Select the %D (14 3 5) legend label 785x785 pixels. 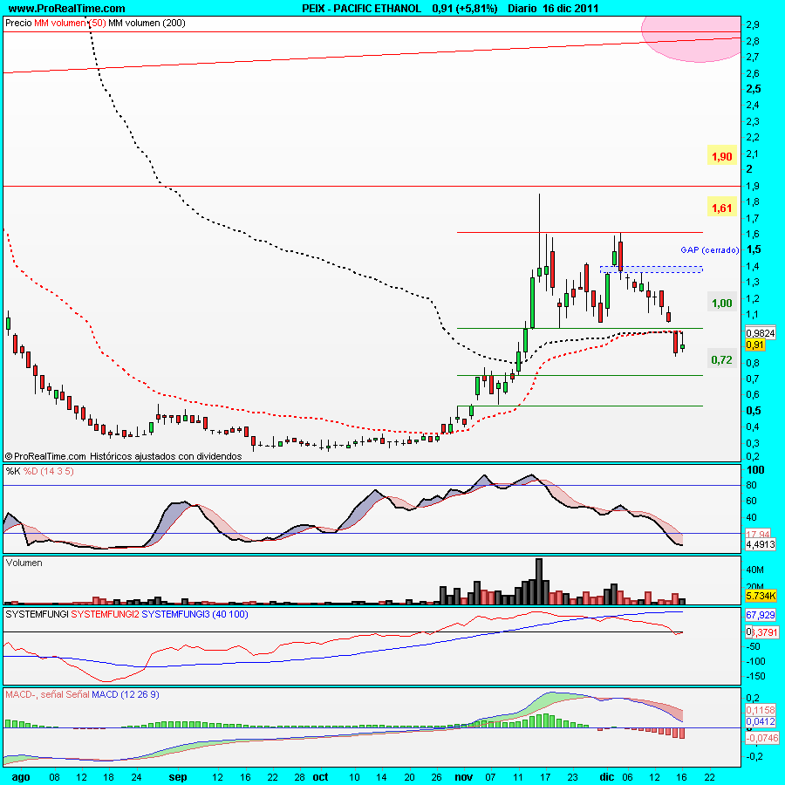click(x=49, y=471)
